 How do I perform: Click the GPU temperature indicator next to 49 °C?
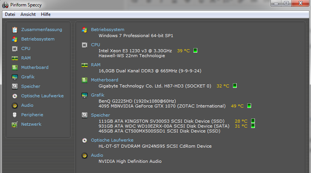[249, 106]
